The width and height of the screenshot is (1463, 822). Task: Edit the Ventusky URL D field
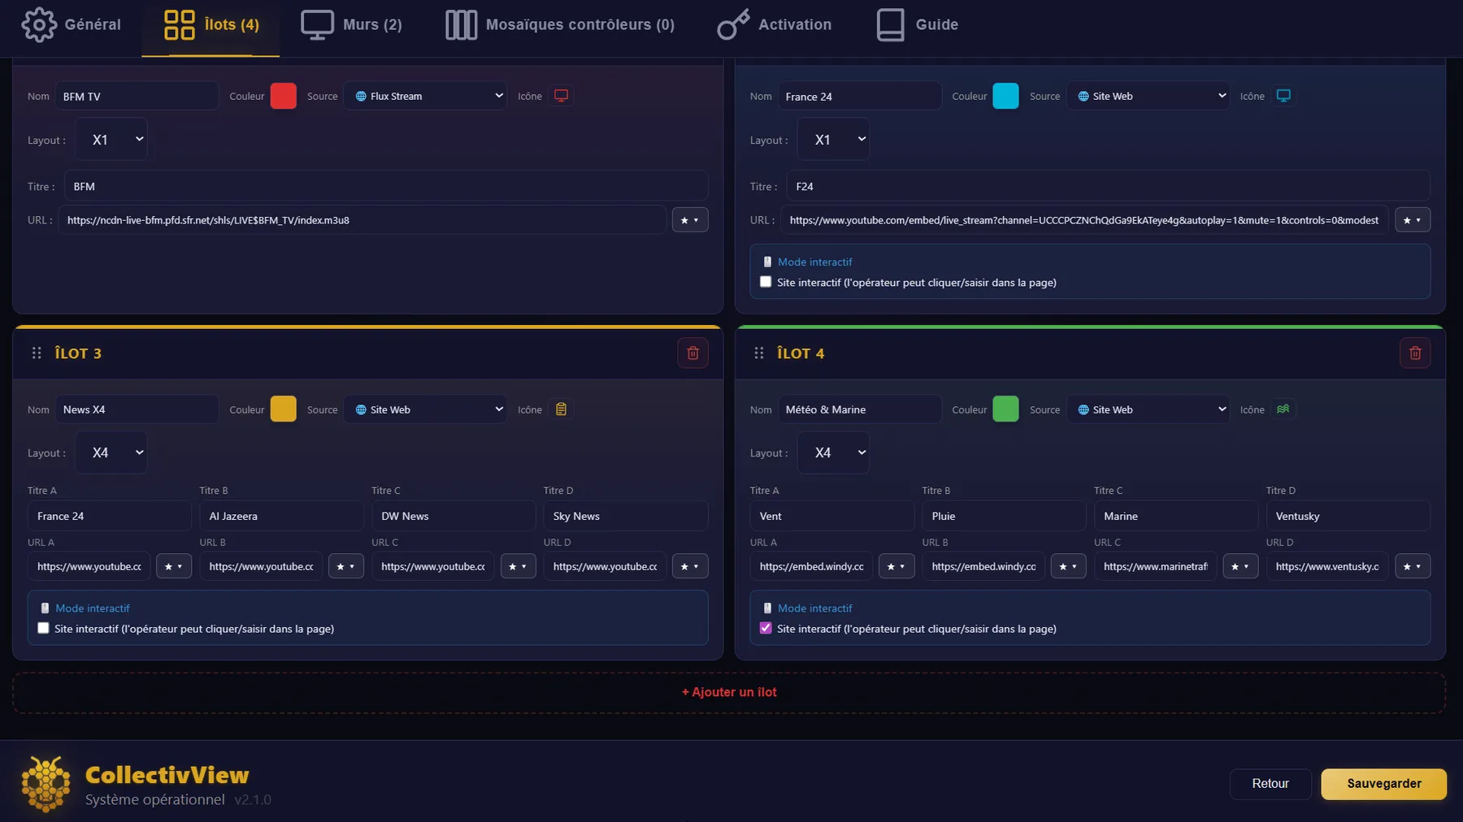pos(1327,566)
